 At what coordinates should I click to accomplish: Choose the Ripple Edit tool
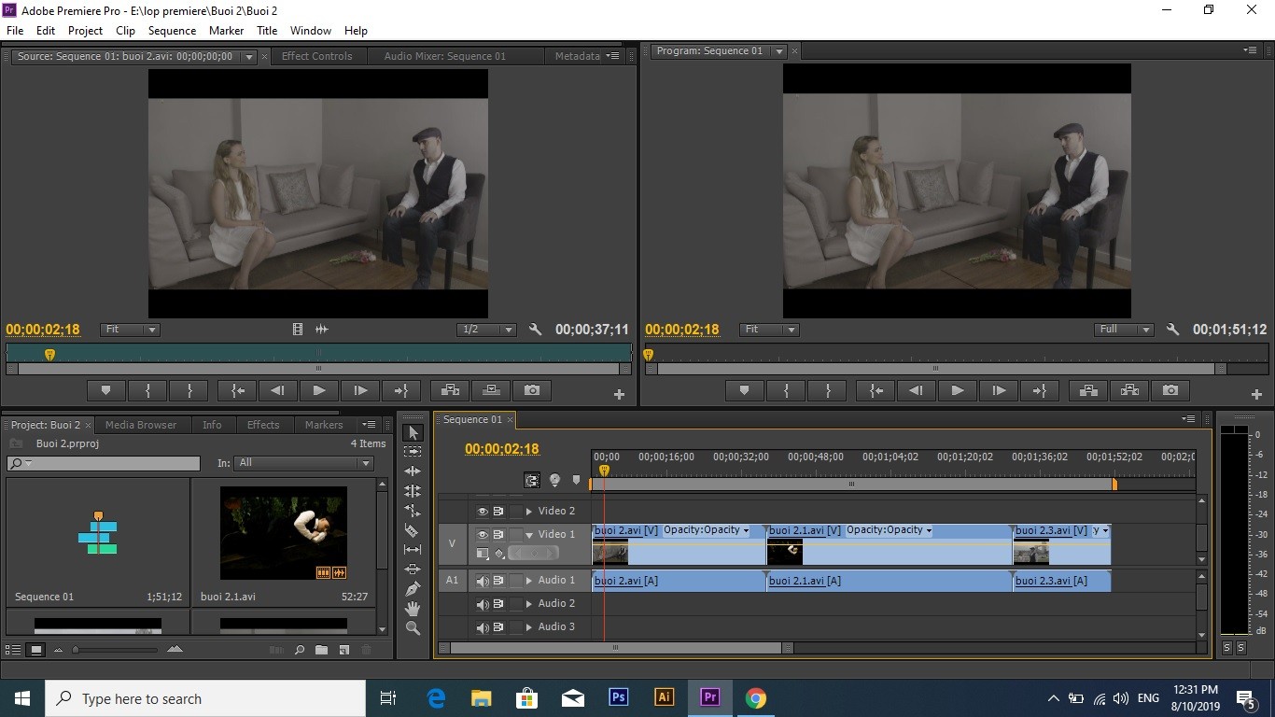point(413,471)
